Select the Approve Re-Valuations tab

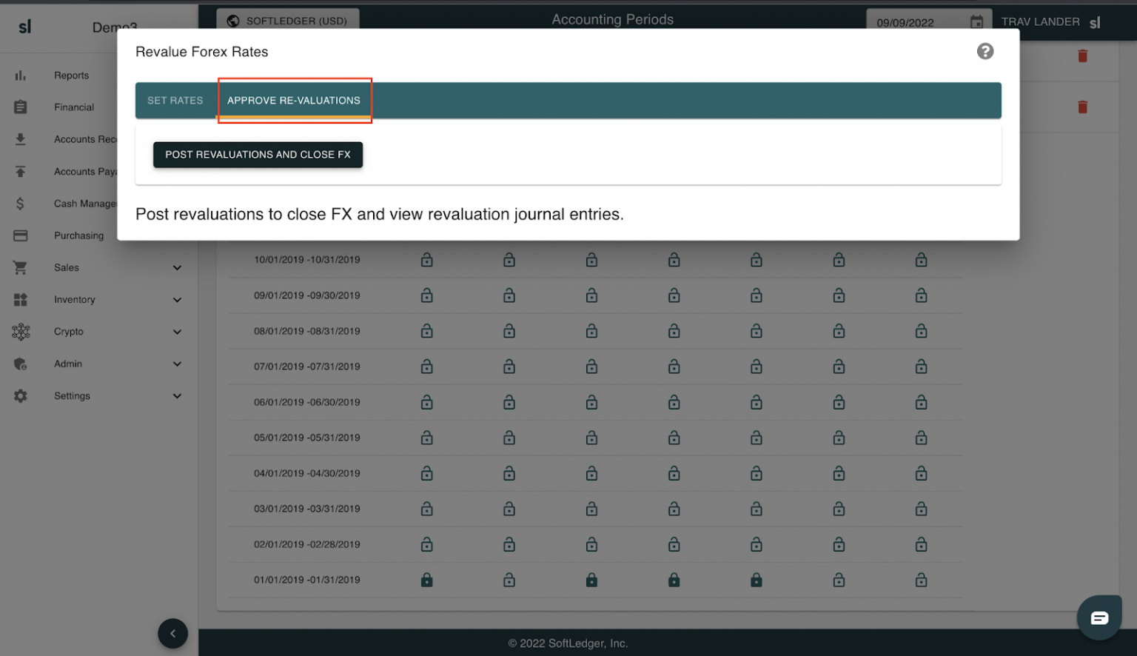coord(294,101)
